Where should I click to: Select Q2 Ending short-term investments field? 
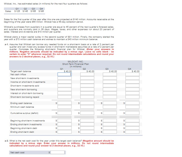coord(87,124)
